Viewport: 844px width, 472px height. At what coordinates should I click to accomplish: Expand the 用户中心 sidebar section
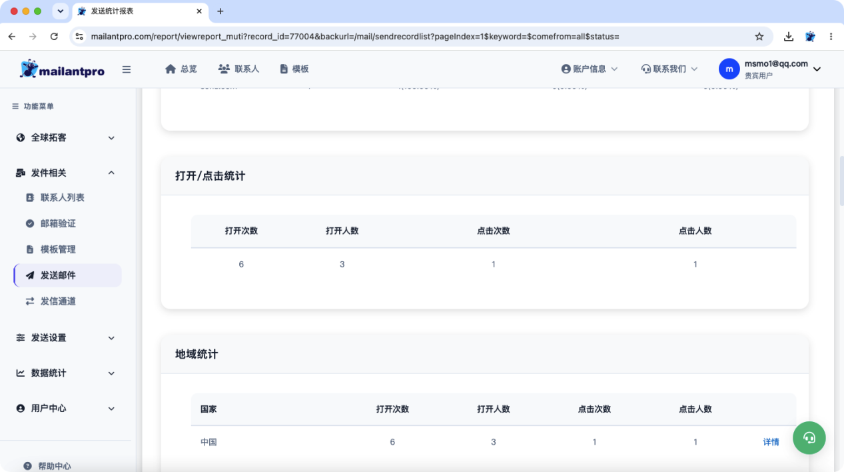(111, 409)
